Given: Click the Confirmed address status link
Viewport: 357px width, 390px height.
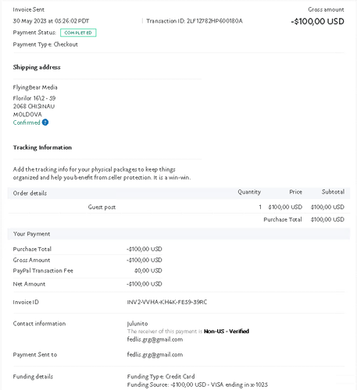Looking at the screenshot, I should point(27,122).
